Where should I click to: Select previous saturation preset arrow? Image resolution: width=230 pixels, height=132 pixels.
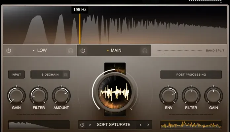[140, 125]
